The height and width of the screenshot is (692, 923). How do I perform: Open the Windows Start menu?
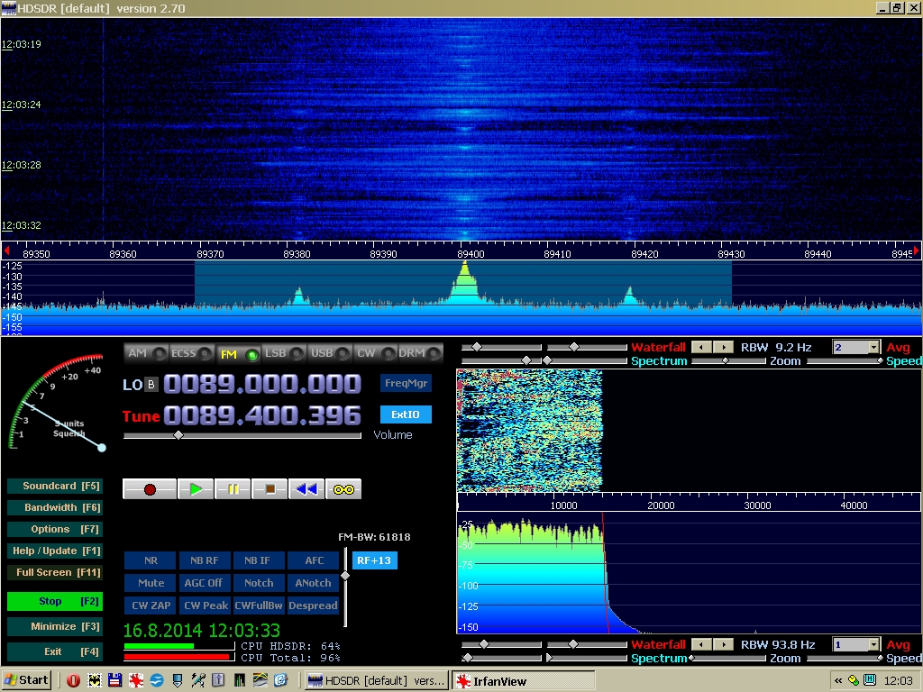tap(26, 680)
